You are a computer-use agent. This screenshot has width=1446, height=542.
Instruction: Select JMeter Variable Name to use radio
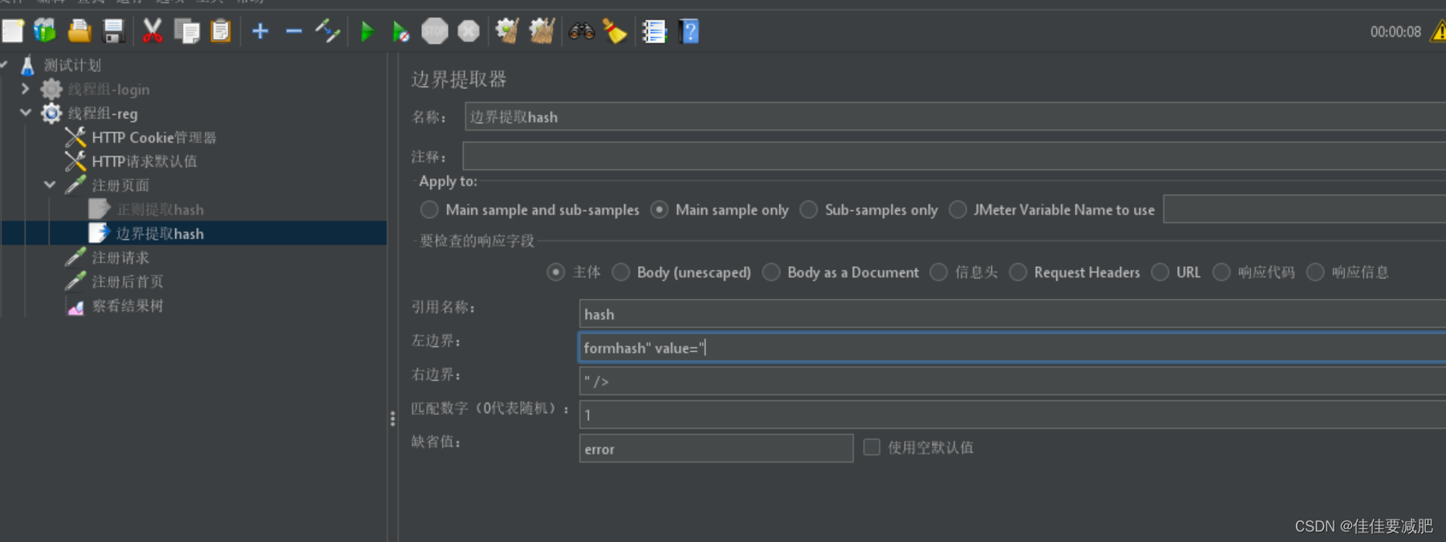click(x=957, y=209)
